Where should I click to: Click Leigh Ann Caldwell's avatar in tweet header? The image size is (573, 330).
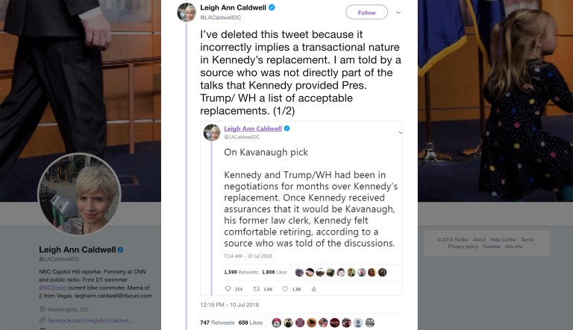(187, 12)
